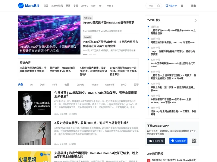
Task: Open rank 1 hot news item
Action: [174, 160]
